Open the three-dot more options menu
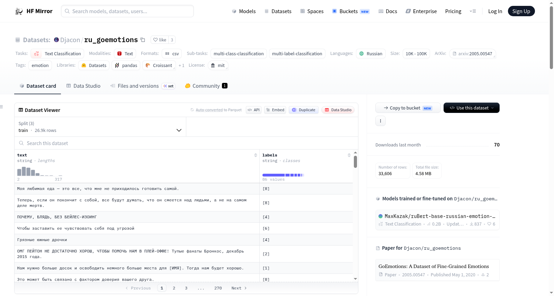This screenshot has height=296, width=554. (381, 121)
